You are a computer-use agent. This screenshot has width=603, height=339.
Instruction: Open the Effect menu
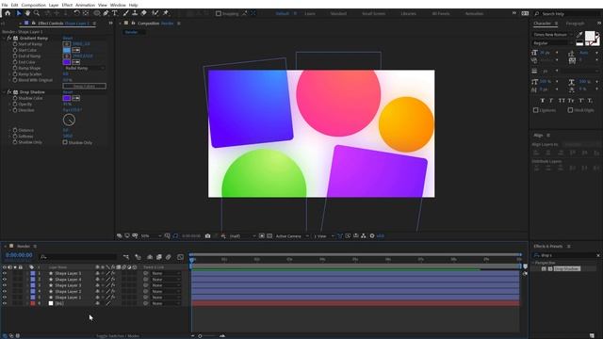(67, 5)
